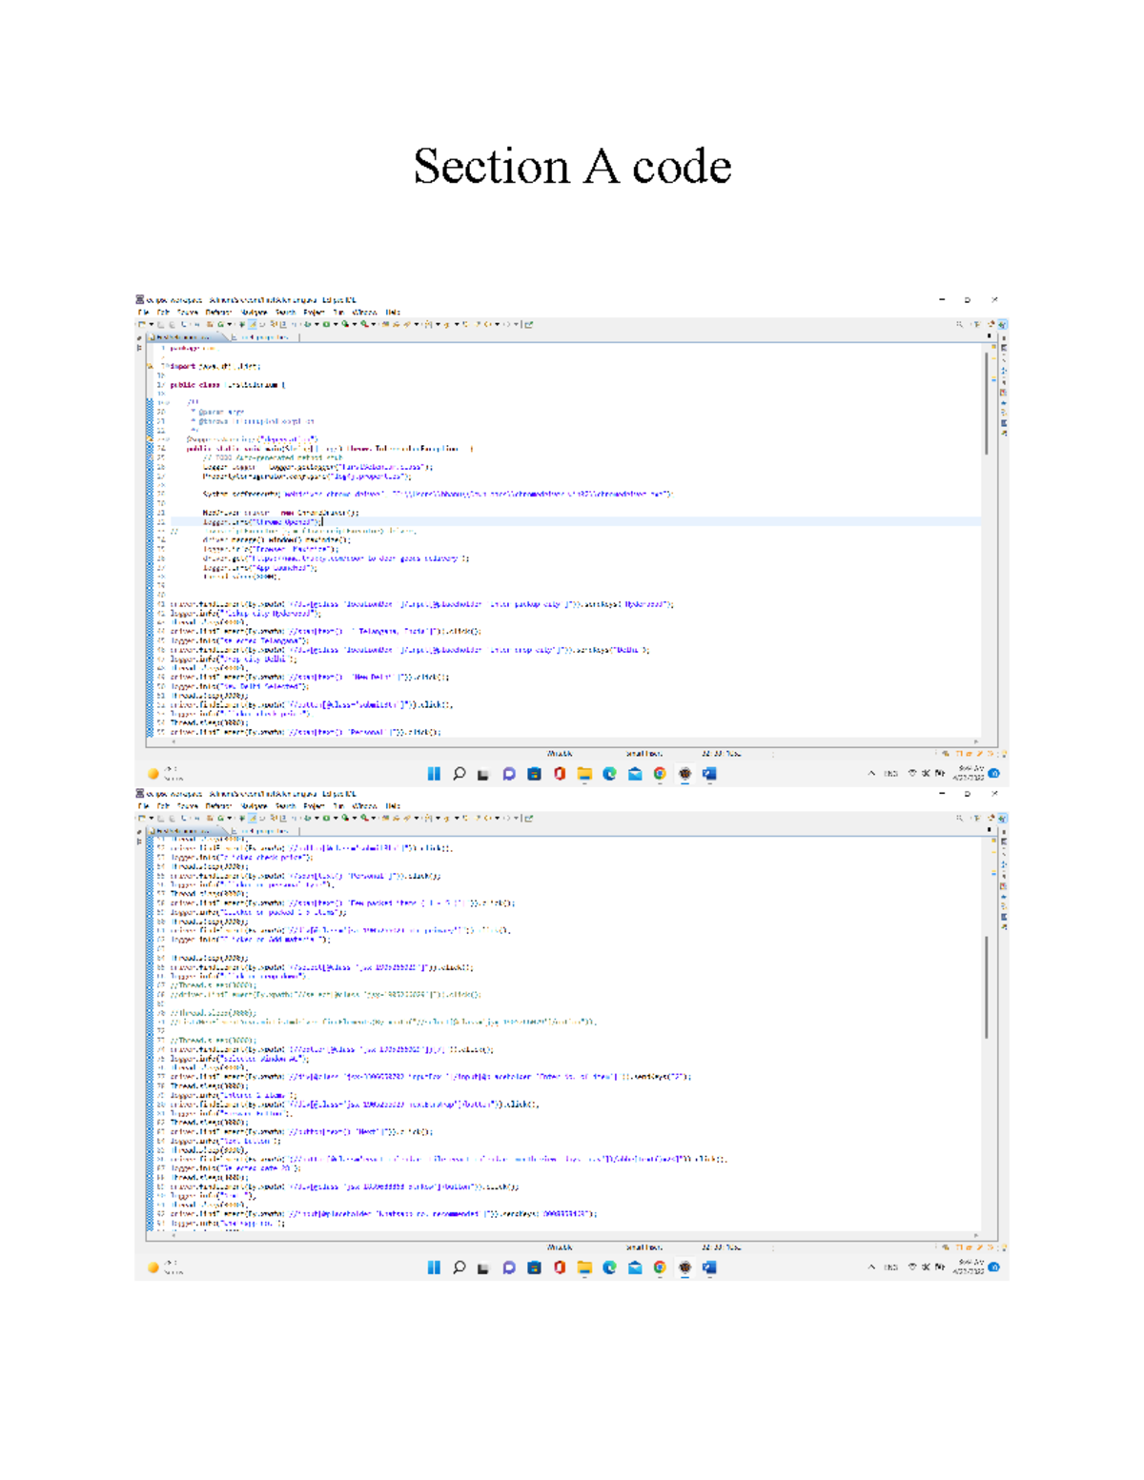Toggle Mark Occurrences in the toolbar
The height and width of the screenshot is (1480, 1144).
tap(254, 325)
